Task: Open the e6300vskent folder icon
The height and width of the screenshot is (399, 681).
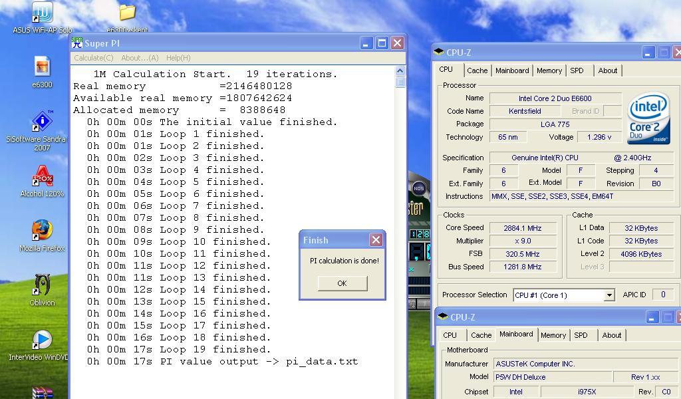Action: coord(127,13)
